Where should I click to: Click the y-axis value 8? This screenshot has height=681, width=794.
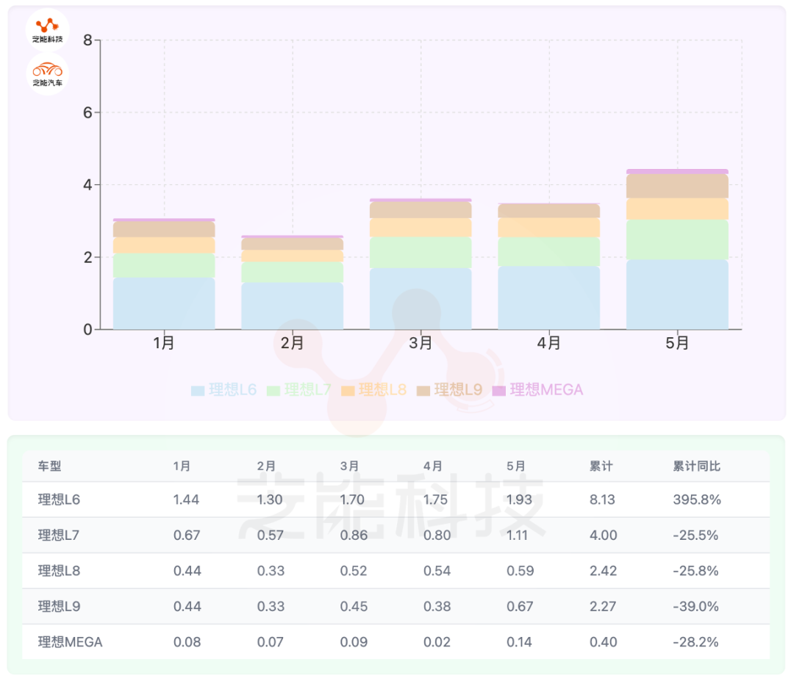click(x=88, y=40)
